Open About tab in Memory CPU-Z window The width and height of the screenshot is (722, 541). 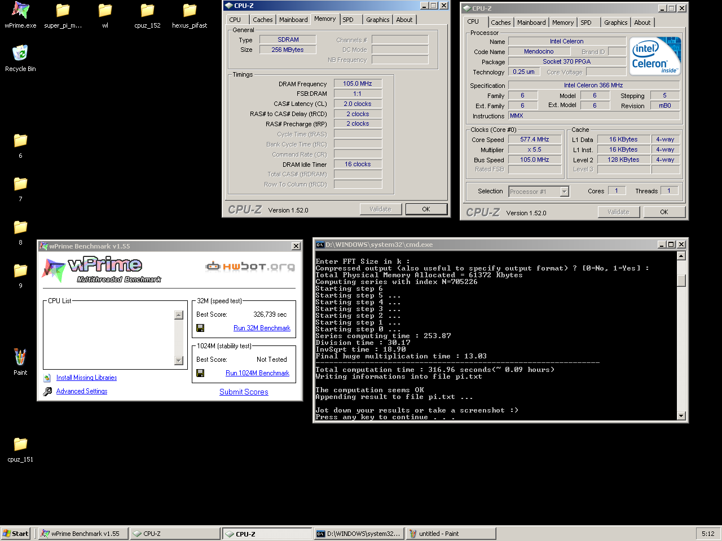pyautogui.click(x=404, y=20)
